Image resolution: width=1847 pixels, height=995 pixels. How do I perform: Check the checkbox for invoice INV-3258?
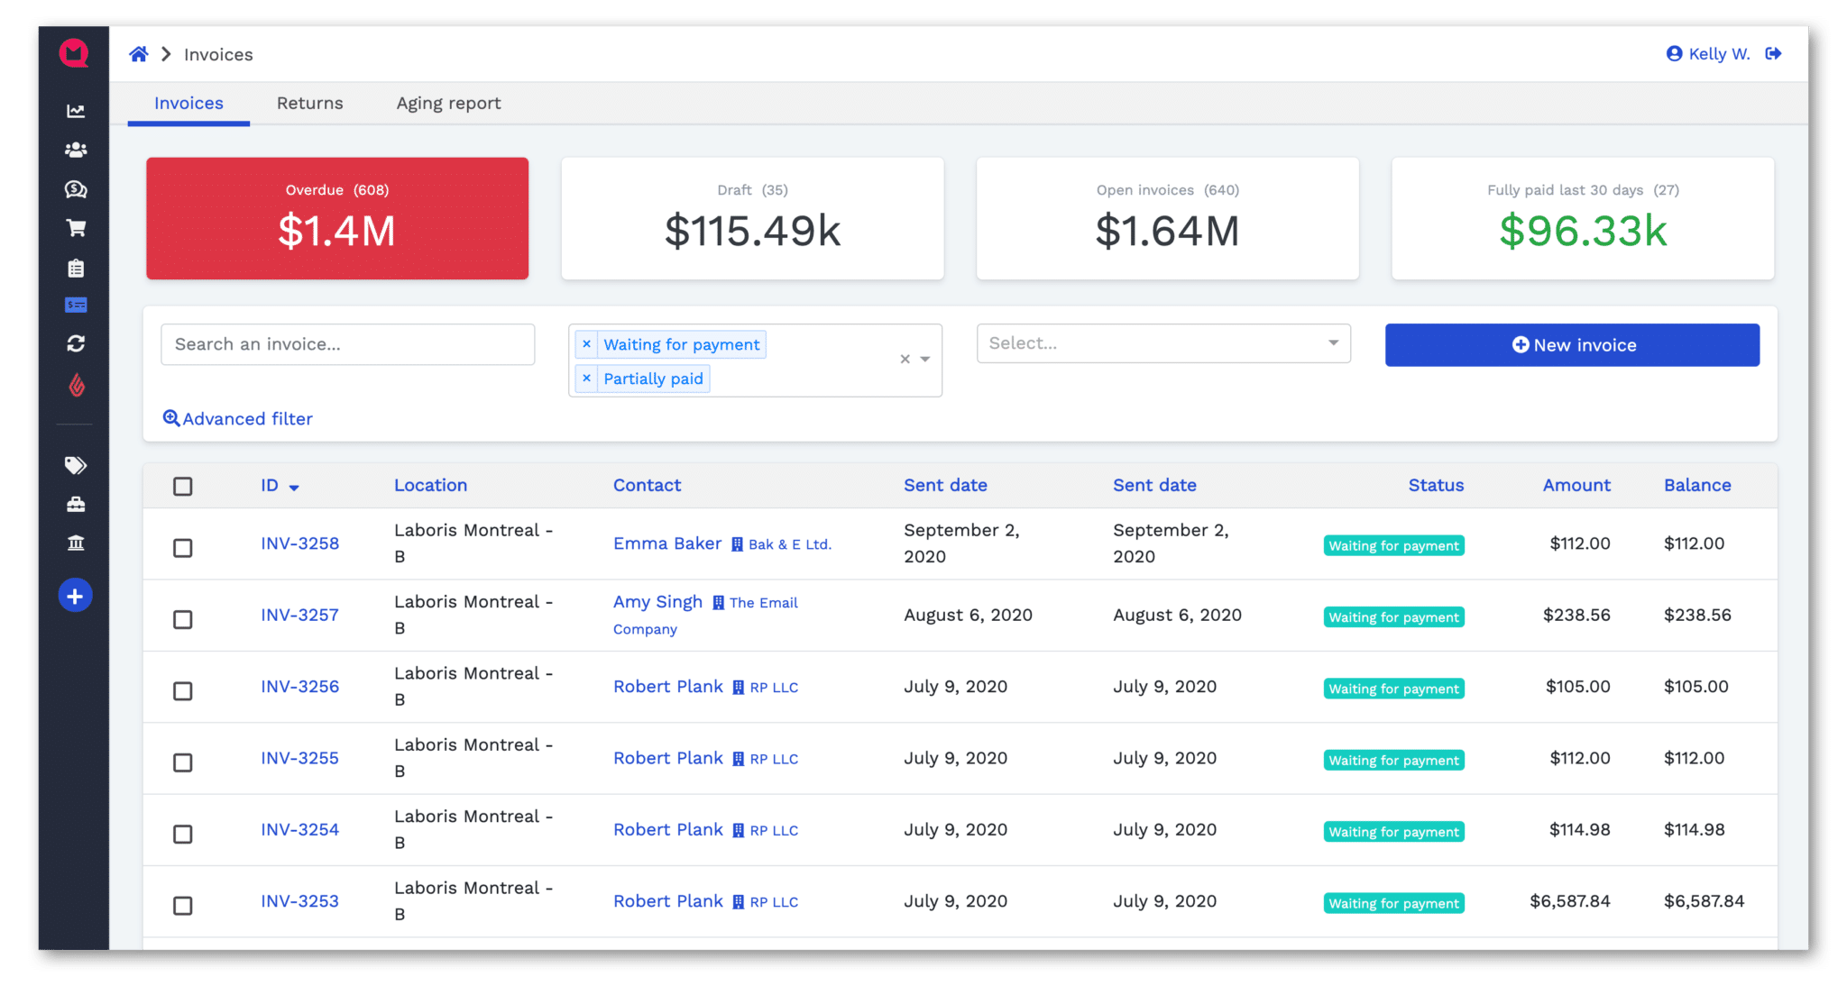coord(183,547)
